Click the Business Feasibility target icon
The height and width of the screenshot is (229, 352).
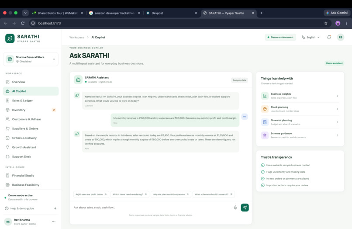pyautogui.click(x=7, y=185)
